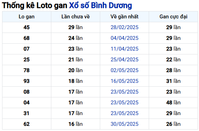Open the date link 02/05/2025
The height and width of the screenshot is (131, 199).
coord(124,70)
